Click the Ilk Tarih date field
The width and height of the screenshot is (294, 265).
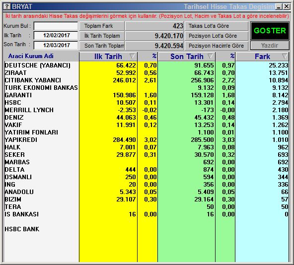tap(56, 36)
